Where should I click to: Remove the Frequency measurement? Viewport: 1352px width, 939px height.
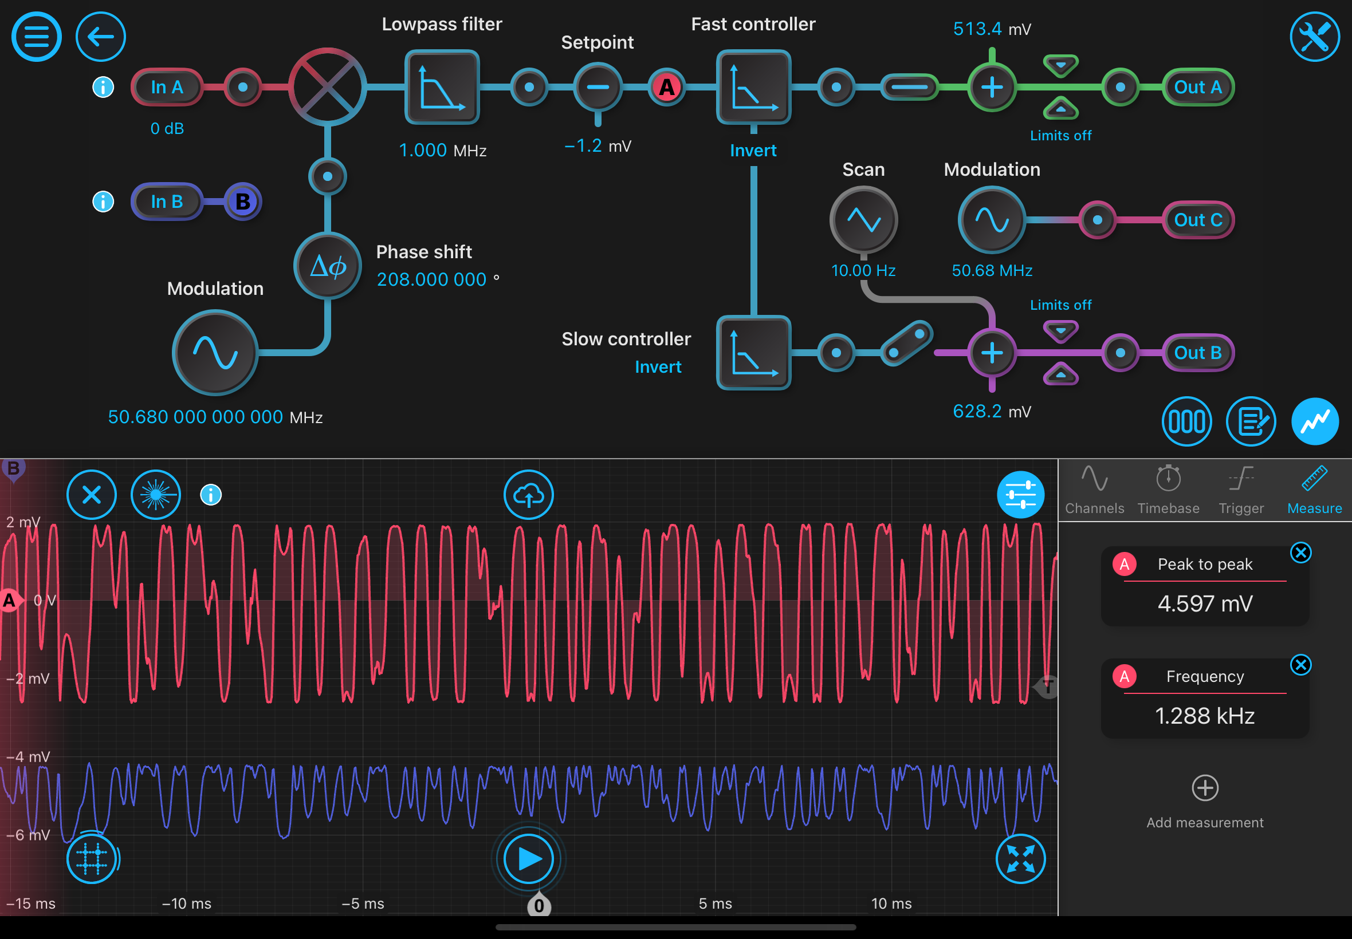[x=1301, y=665]
